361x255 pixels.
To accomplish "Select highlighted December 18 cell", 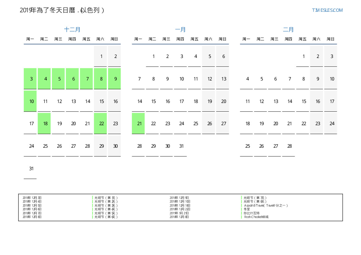I will (x=44, y=123).
